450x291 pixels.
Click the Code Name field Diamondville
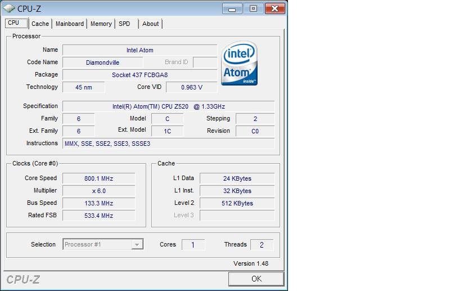(102, 62)
